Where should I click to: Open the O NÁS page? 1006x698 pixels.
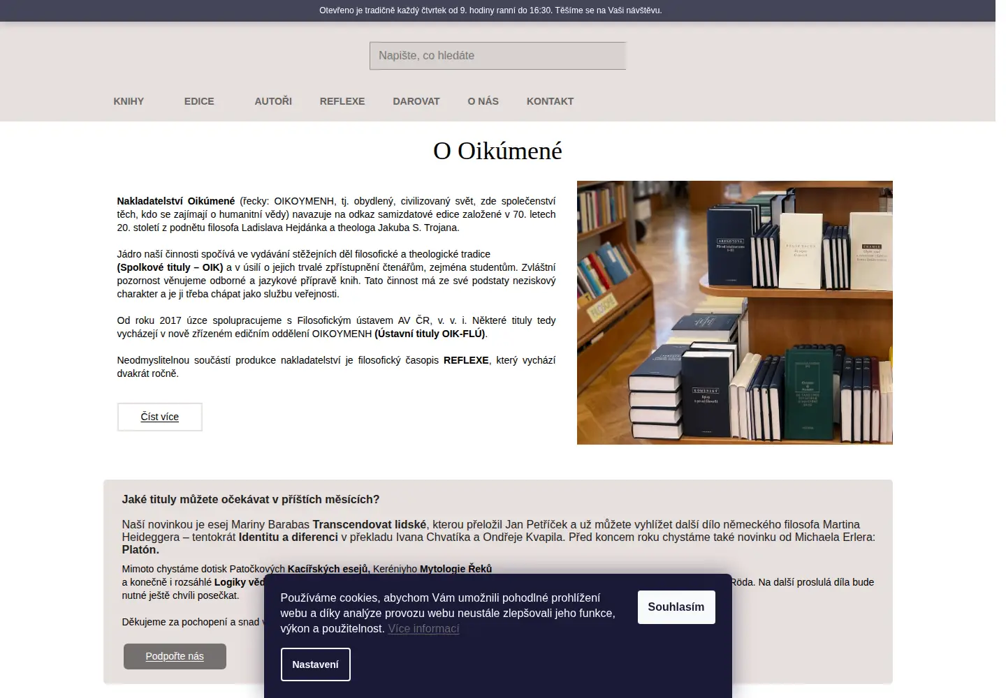pos(483,101)
